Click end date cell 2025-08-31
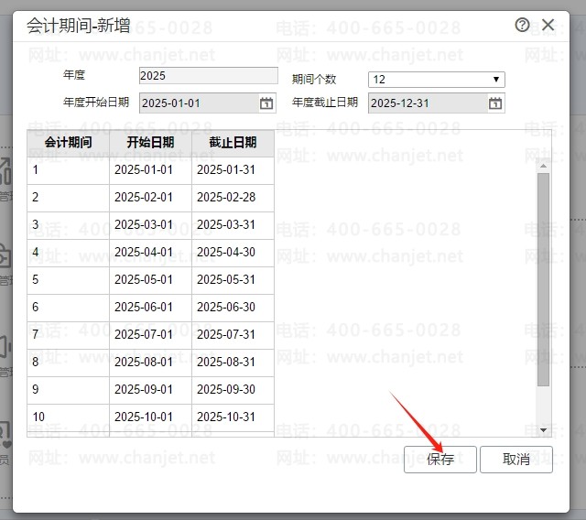Viewport: 586px width, 520px height. click(233, 363)
